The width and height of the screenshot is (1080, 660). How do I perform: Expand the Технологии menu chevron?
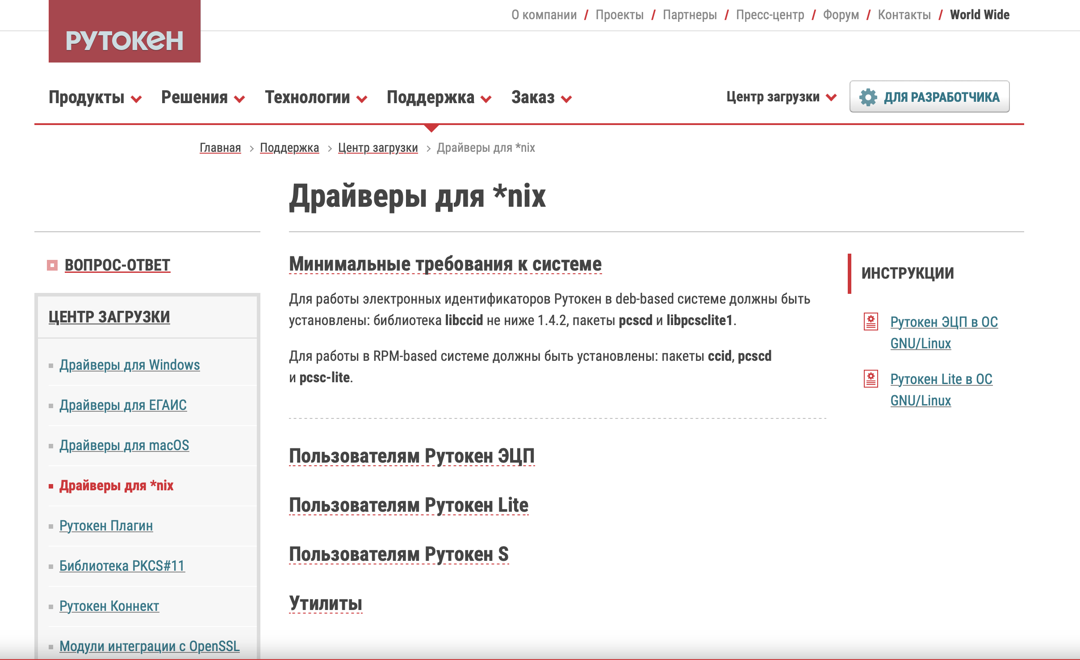[x=362, y=99]
